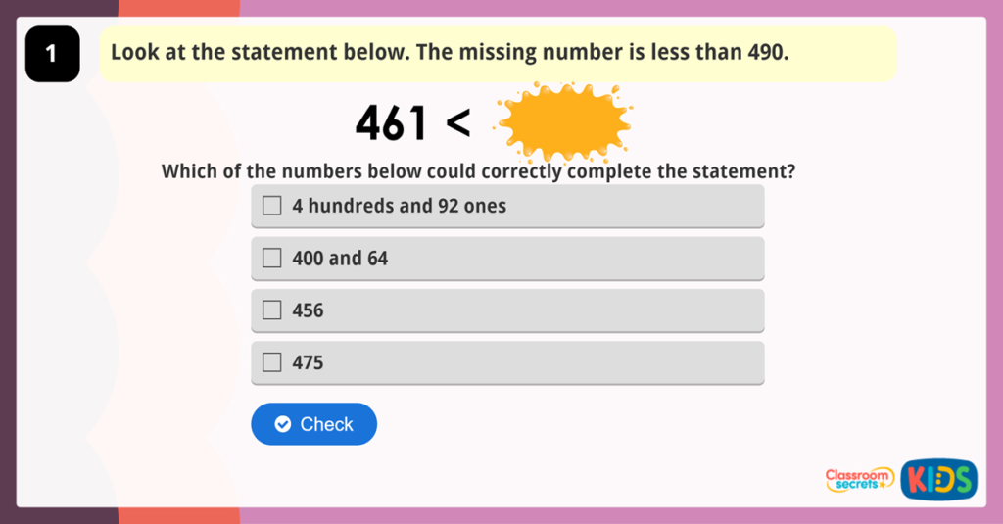Image resolution: width=1003 pixels, height=524 pixels.
Task: Click the yellow instruction banner text
Action: tap(449, 53)
